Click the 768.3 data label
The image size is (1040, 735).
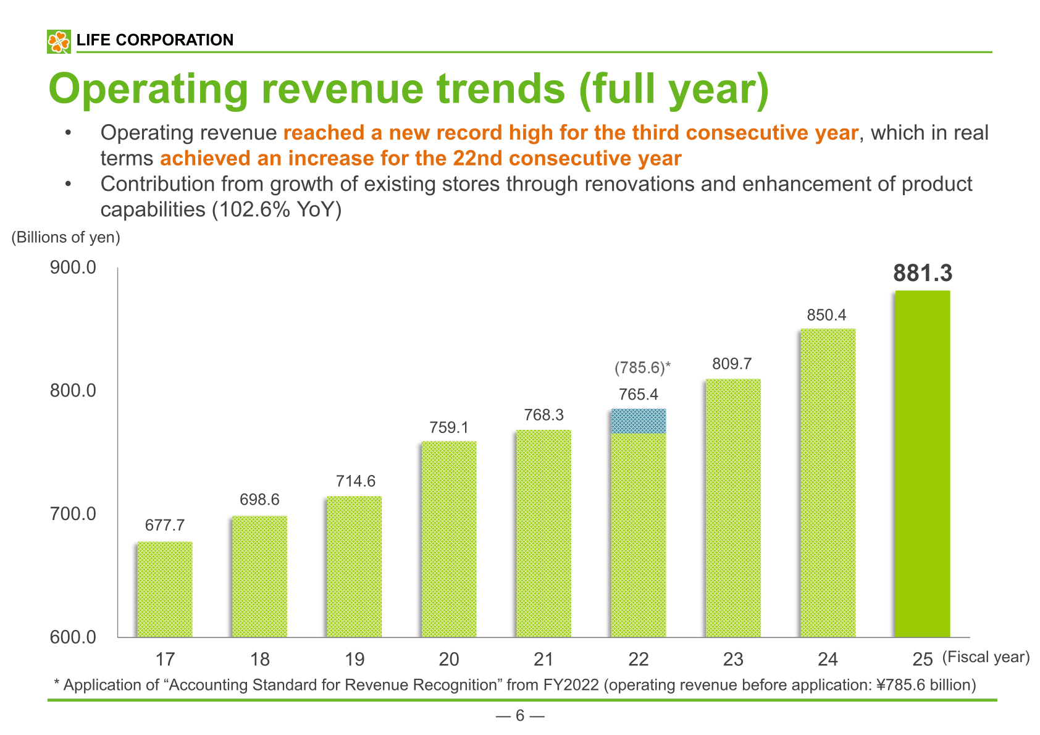point(543,415)
